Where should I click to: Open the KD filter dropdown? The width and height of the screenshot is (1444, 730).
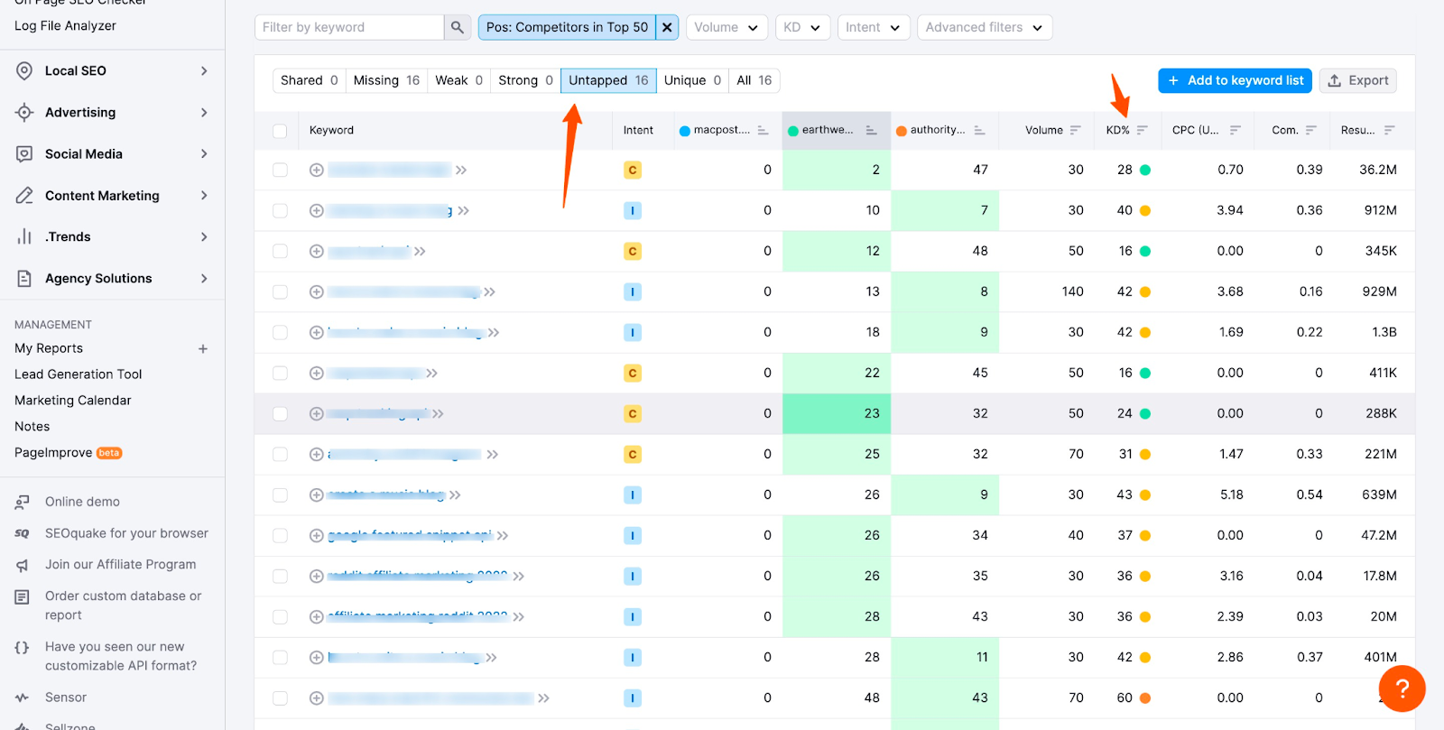tap(802, 27)
